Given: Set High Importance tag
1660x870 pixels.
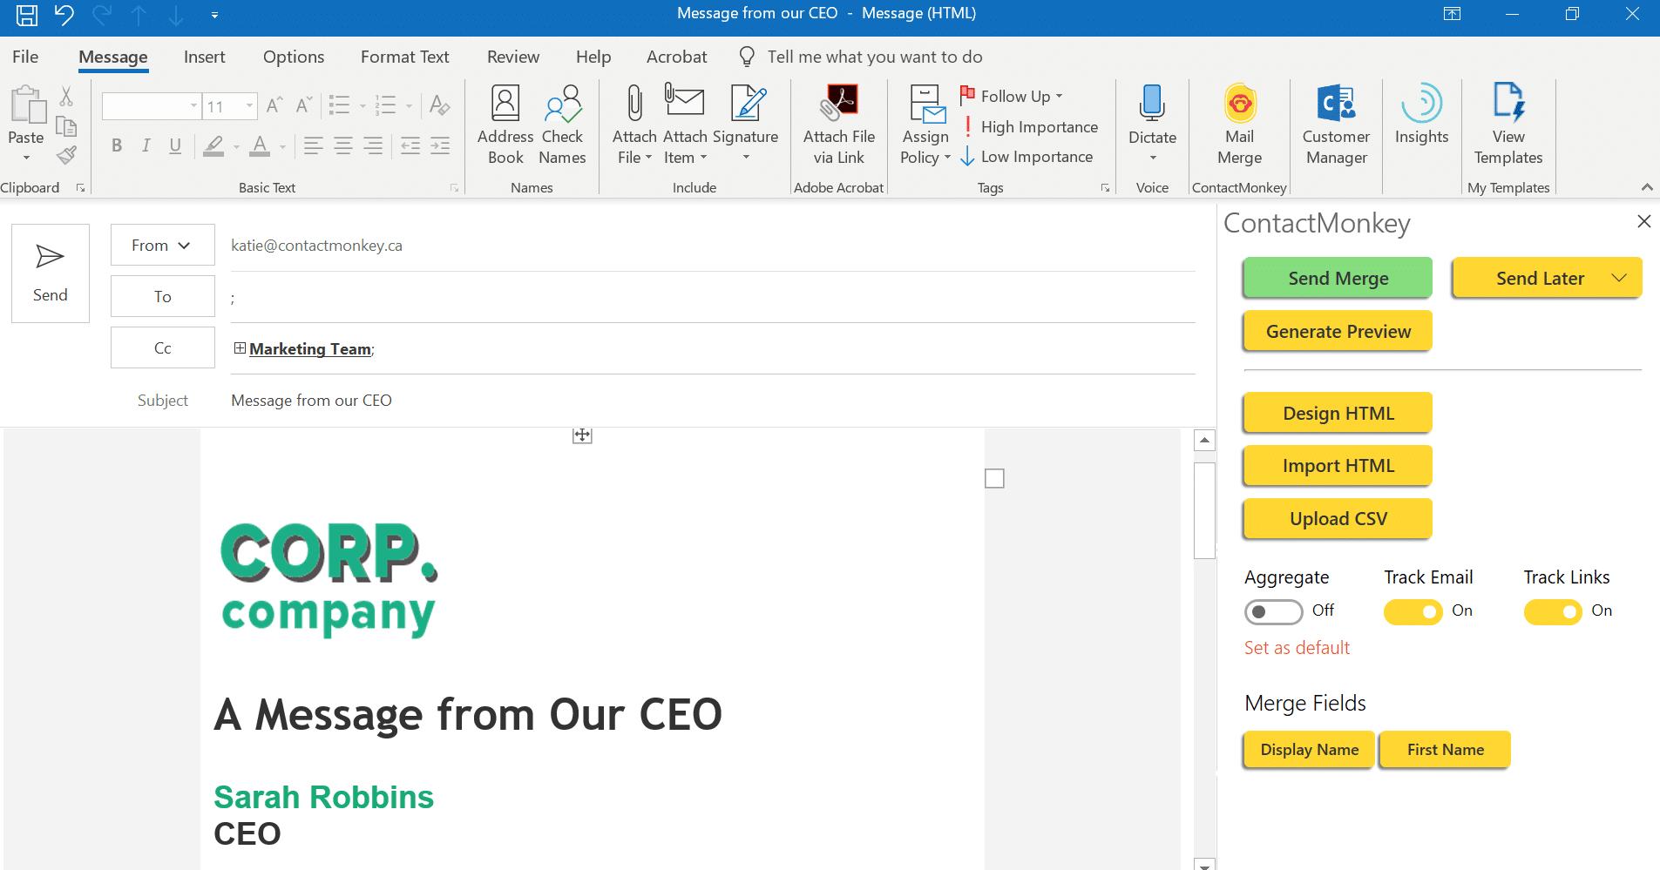Looking at the screenshot, I should click(x=1030, y=127).
